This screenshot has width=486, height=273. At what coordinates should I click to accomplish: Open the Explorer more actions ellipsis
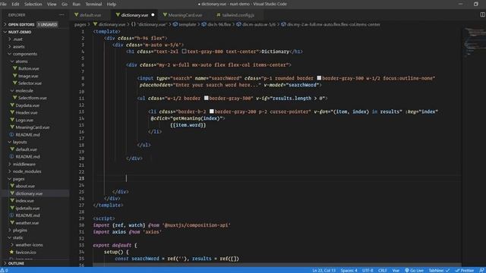[x=62, y=15]
